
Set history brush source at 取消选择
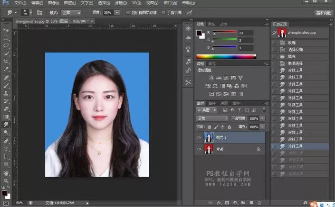point(274,63)
